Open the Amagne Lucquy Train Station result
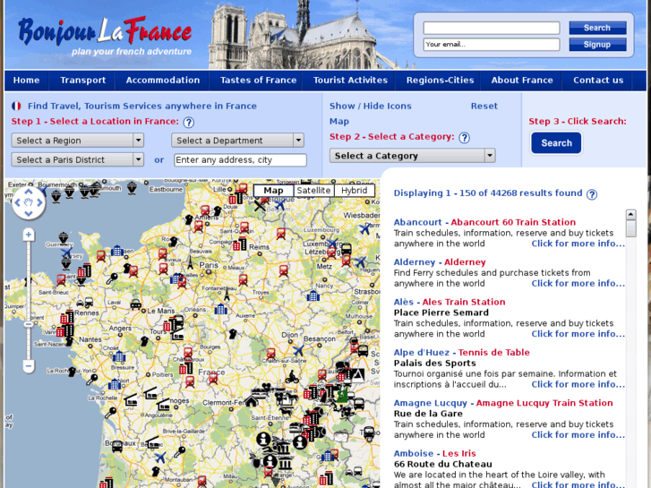 544,403
